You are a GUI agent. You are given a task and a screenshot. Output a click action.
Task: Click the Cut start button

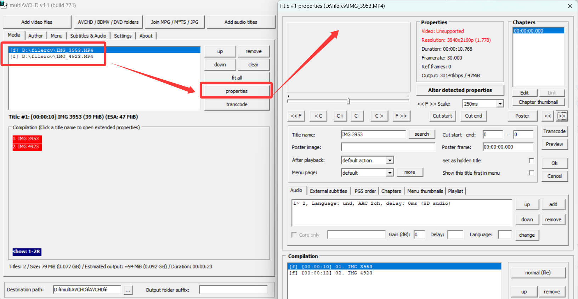coord(442,116)
